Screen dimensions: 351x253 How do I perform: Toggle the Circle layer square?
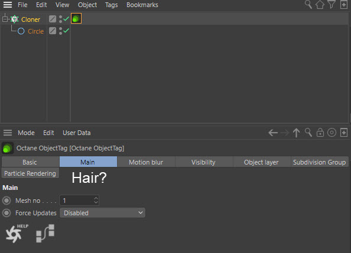[x=53, y=31]
